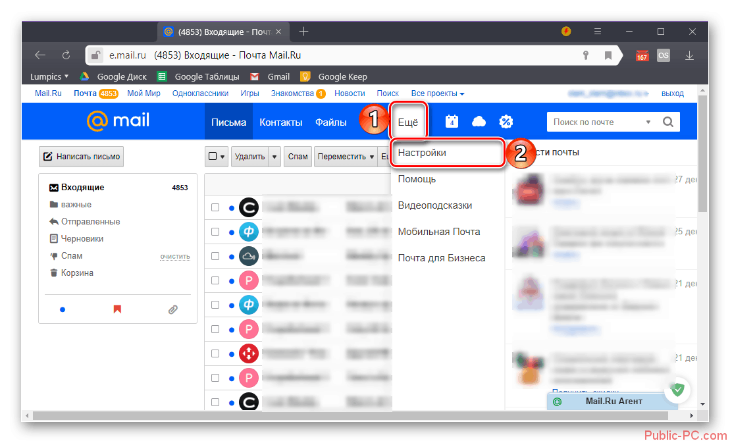
Task: Click the search magnifier icon
Action: [667, 122]
